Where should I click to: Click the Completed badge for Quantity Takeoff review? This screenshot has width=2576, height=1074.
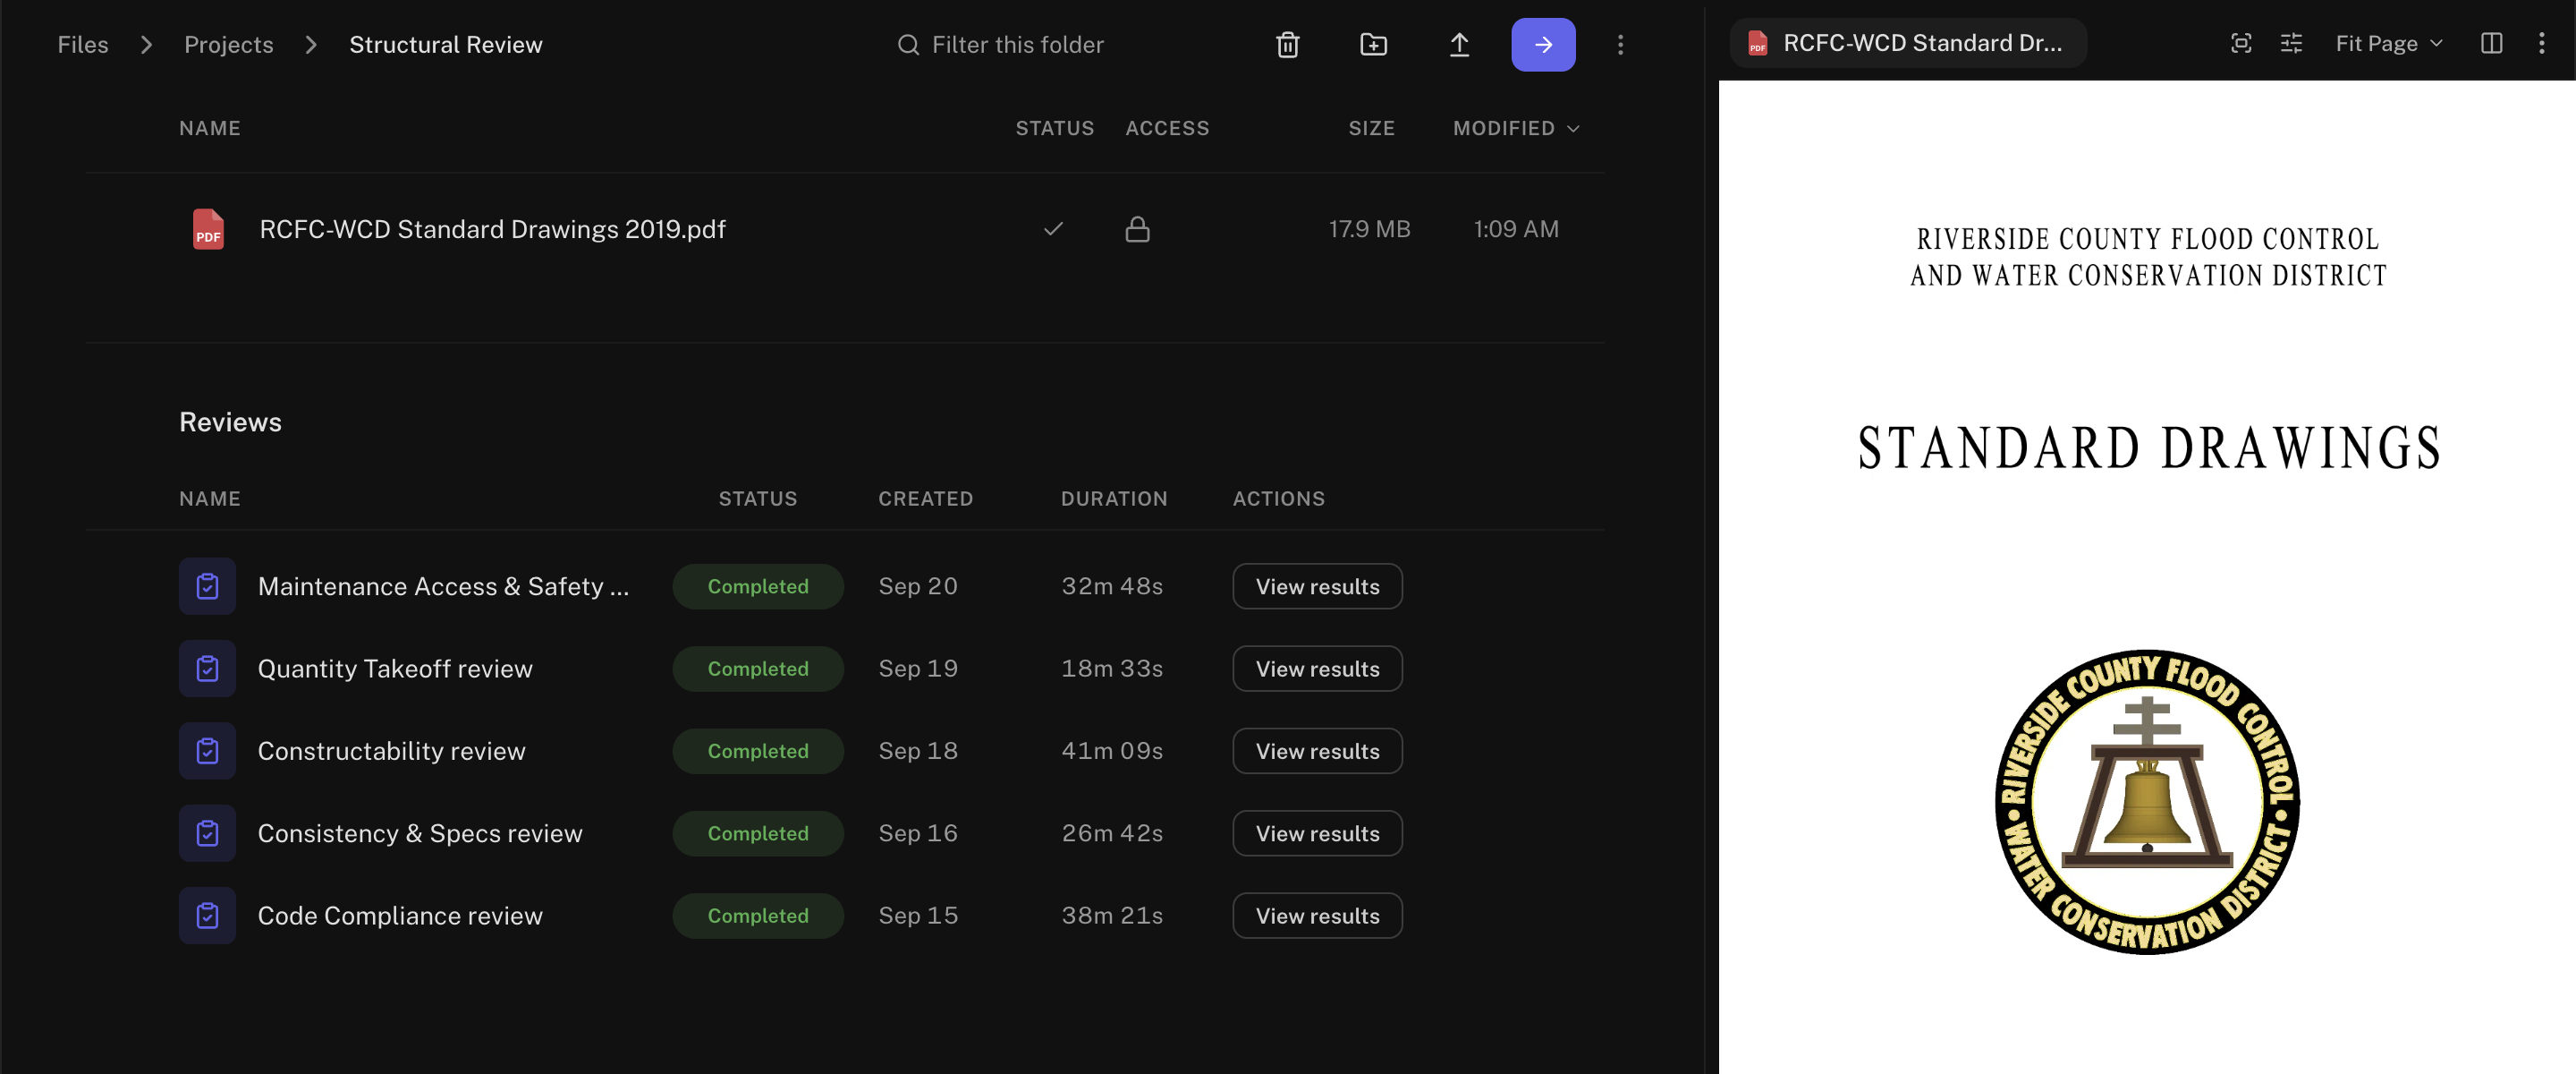pos(758,669)
